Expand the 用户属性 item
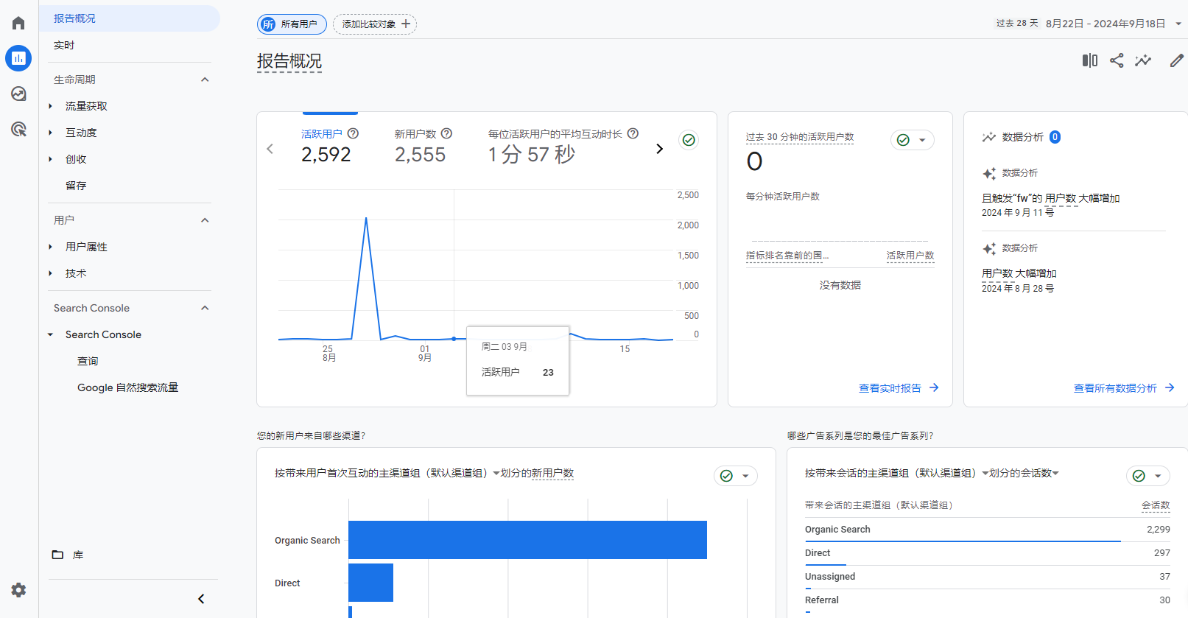 (x=50, y=247)
